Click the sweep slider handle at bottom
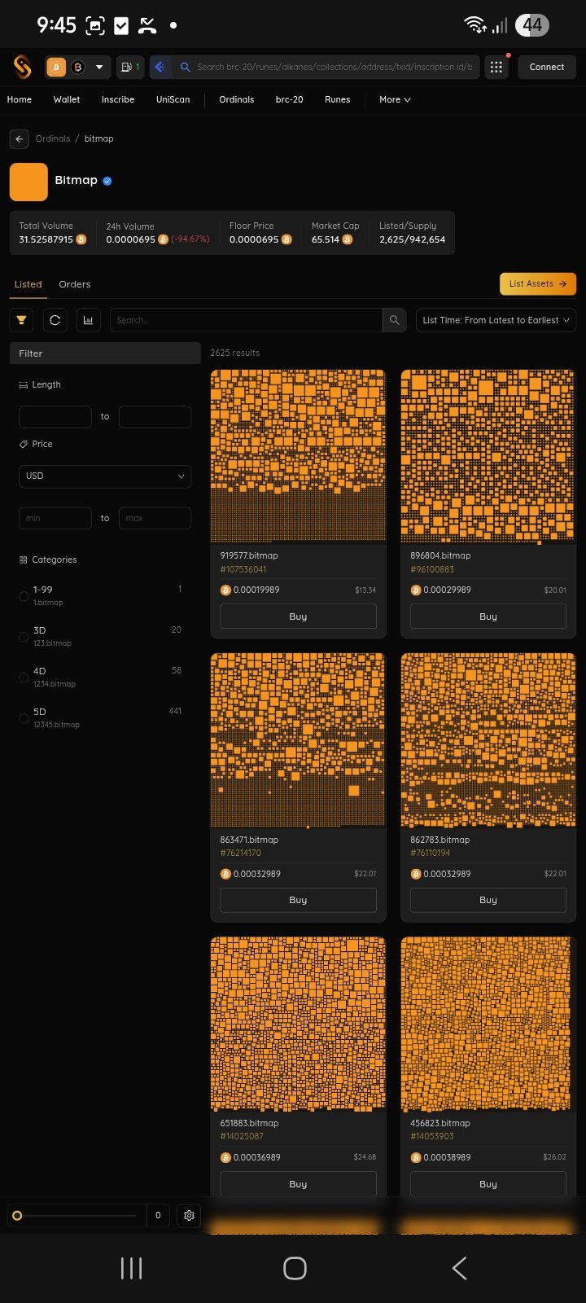Image resolution: width=586 pixels, height=1303 pixels. (x=17, y=1216)
